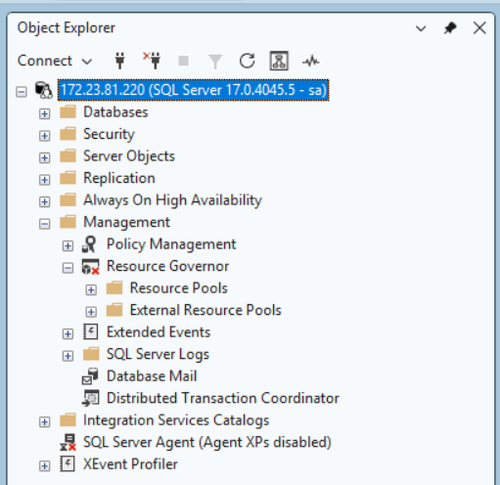Select SQL Server Agent (Agent XPs disabled) label

tap(207, 442)
